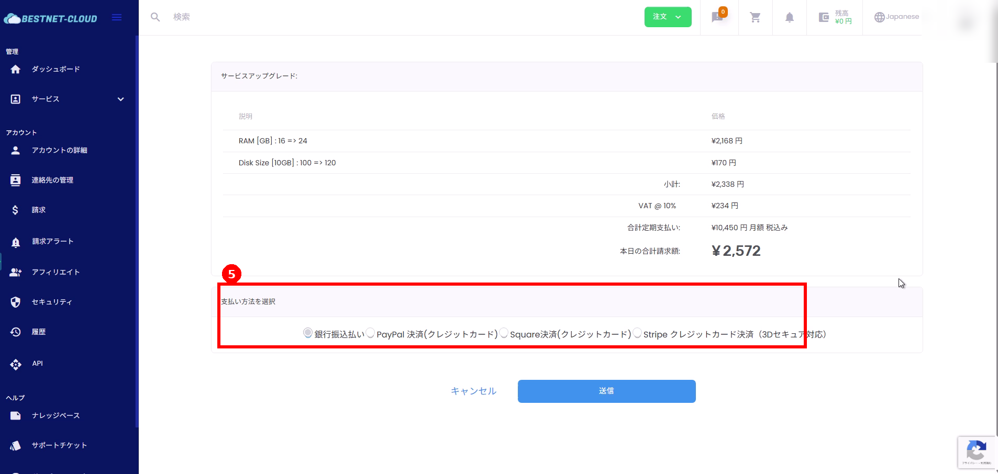Open the green 注文 dropdown
Screen dimensions: 998x474
pos(668,17)
